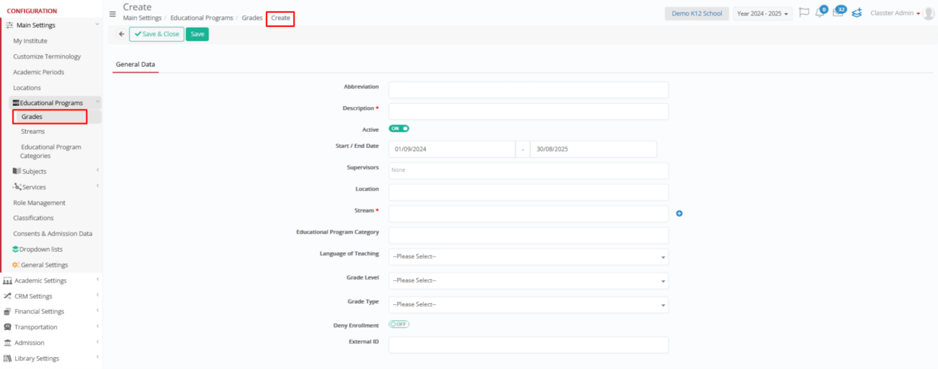This screenshot has width=938, height=369.
Task: Expand the Academic Settings section
Action: click(97, 280)
